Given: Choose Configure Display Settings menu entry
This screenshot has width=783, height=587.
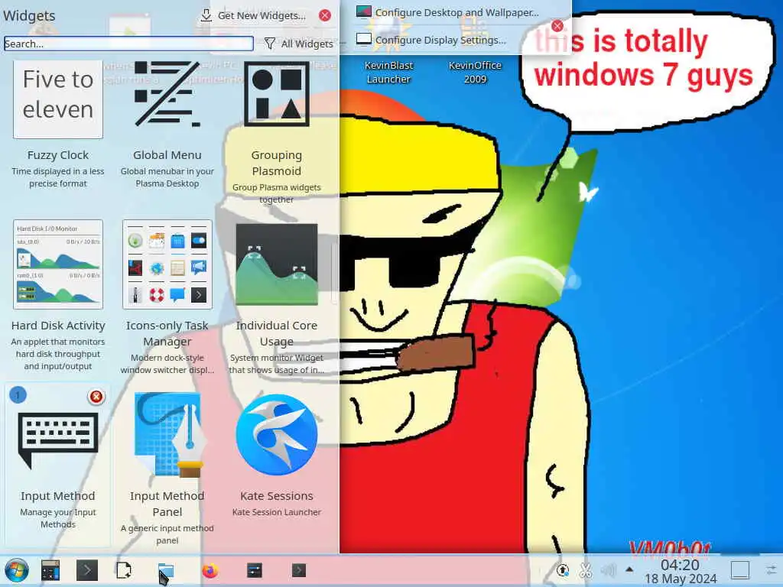Looking at the screenshot, I should pyautogui.click(x=431, y=40).
